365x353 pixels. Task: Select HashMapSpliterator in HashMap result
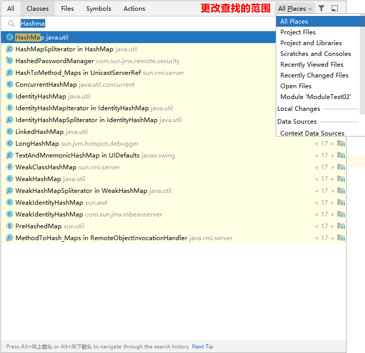[x=138, y=49]
